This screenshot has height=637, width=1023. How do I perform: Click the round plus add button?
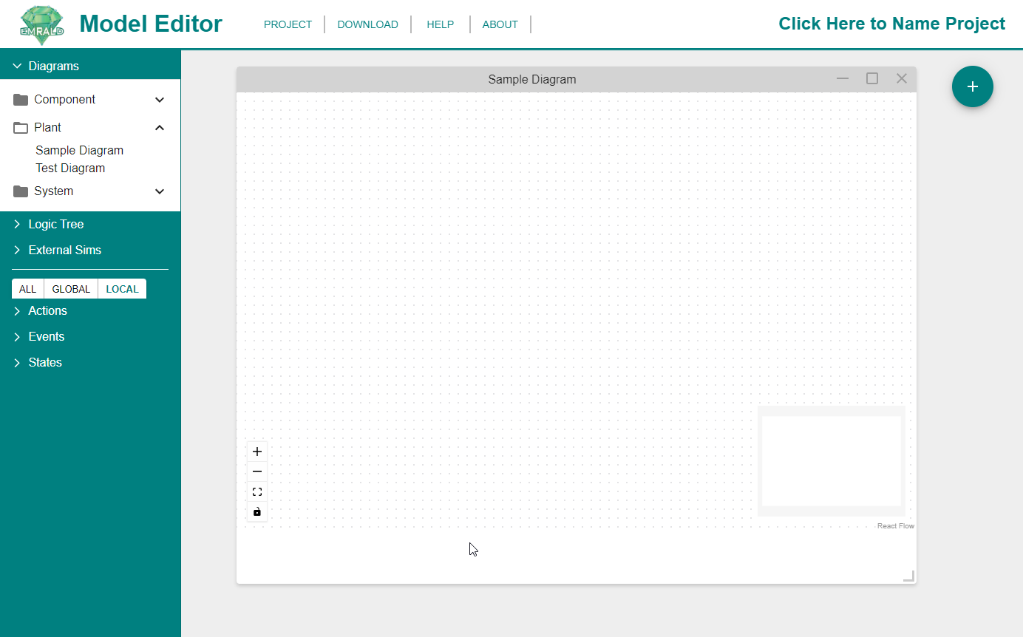point(973,86)
